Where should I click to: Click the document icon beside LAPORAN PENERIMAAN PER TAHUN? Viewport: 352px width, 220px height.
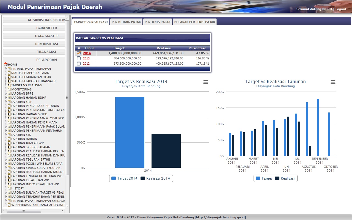[9, 131]
